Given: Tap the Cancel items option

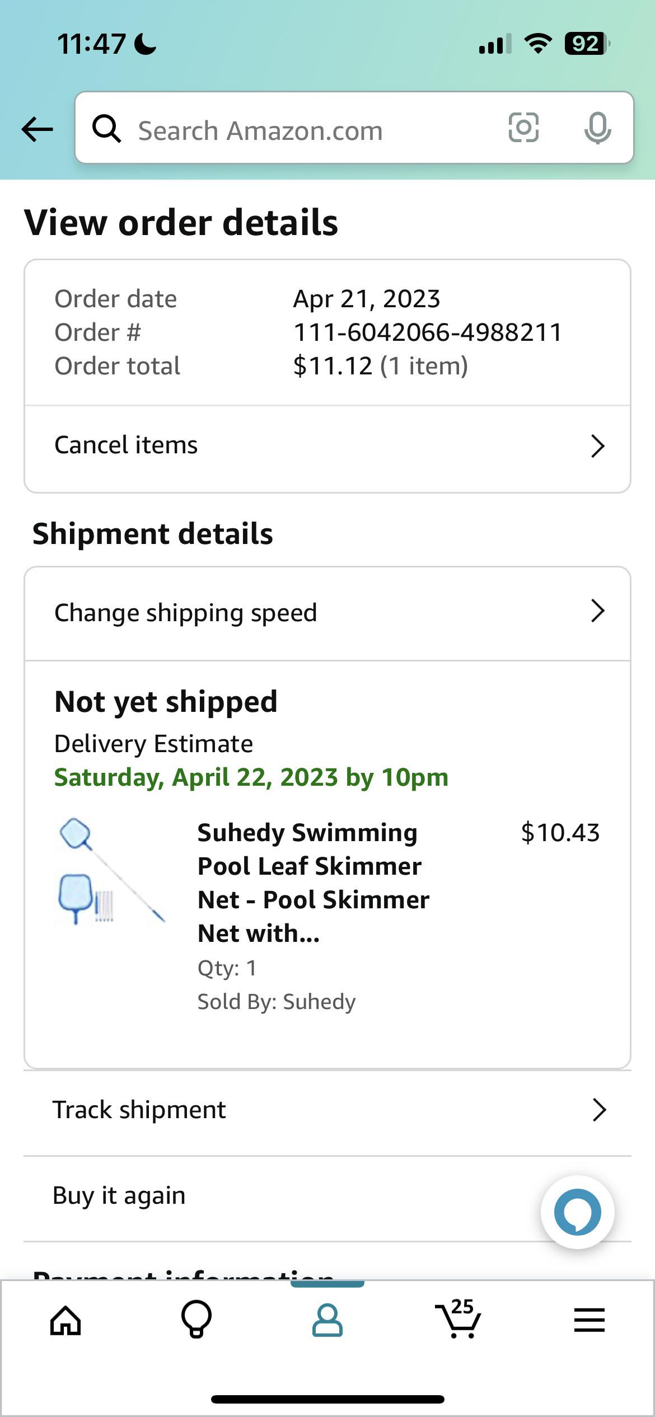Looking at the screenshot, I should point(126,445).
